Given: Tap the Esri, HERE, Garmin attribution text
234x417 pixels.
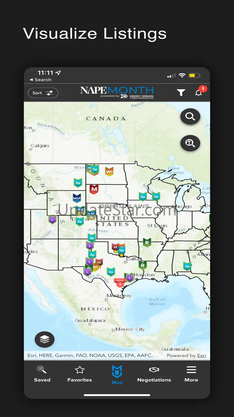Looking at the screenshot, I should tap(93, 355).
